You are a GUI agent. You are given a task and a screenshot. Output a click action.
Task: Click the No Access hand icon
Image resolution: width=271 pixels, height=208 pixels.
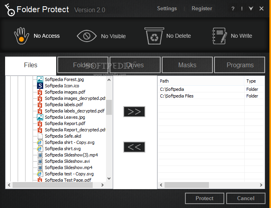tap(22, 36)
